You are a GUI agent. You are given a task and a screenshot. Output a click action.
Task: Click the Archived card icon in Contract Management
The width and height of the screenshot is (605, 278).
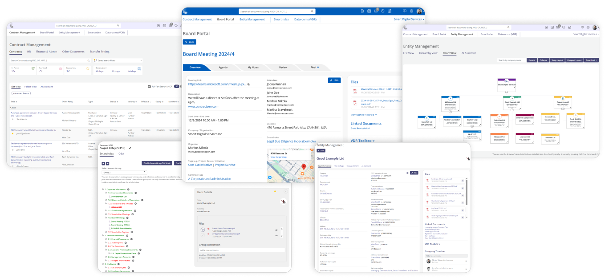[61, 68]
